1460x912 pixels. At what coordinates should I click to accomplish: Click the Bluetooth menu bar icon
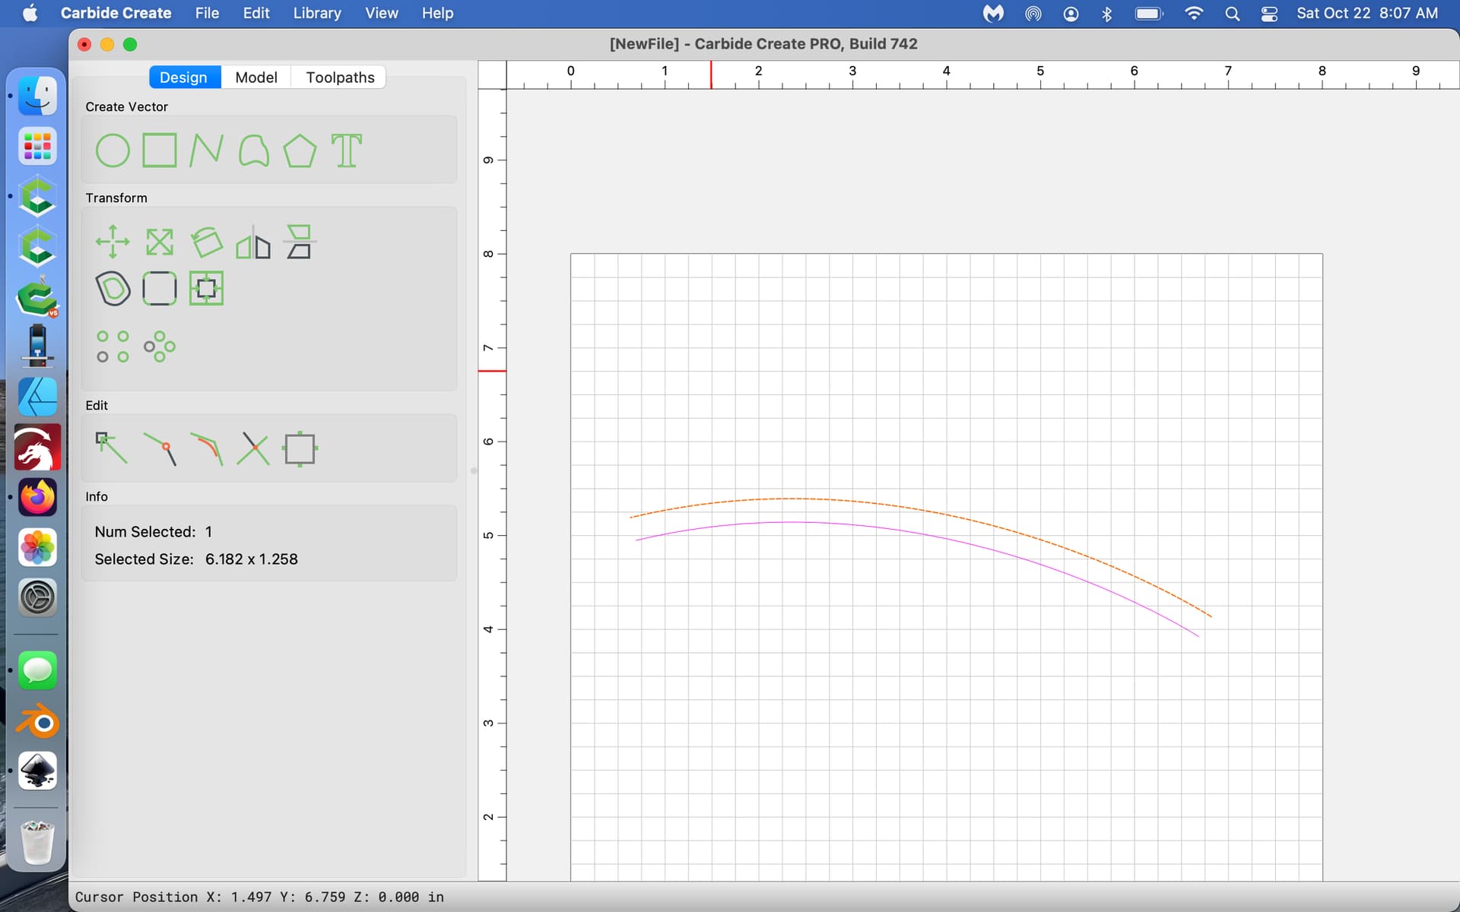(x=1107, y=13)
